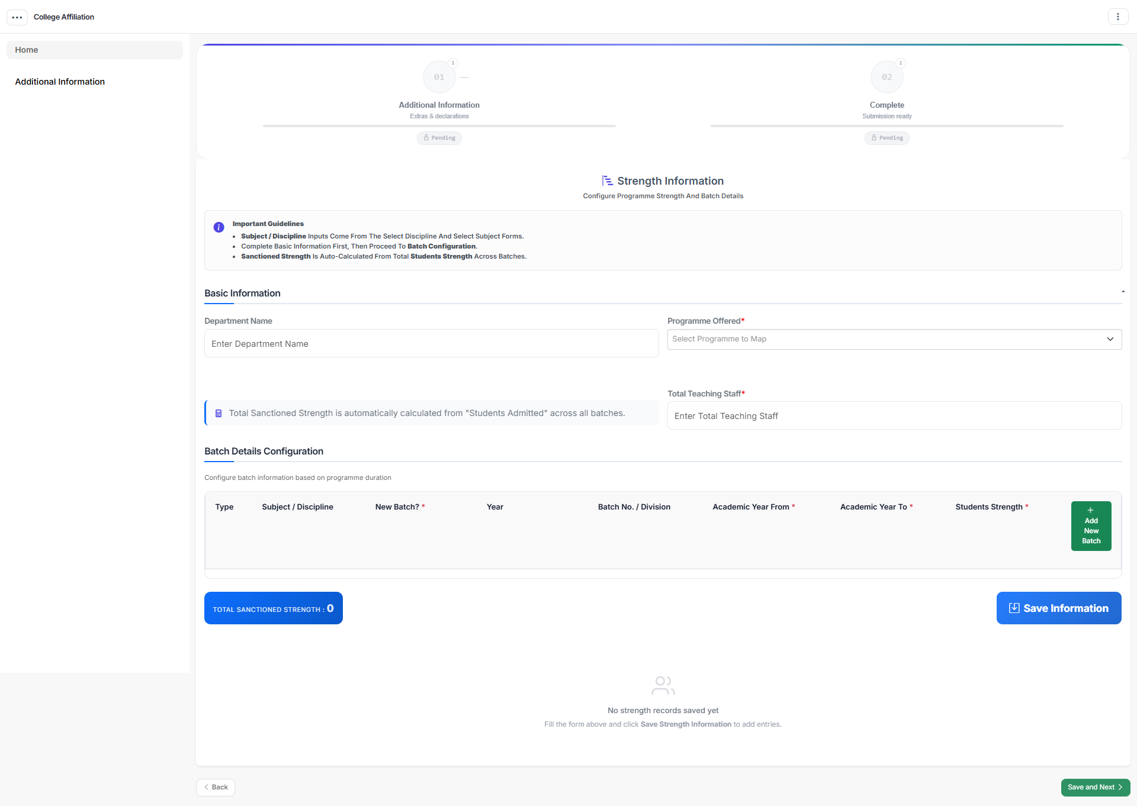Open the vertical ellipsis options menu
The width and height of the screenshot is (1137, 806).
tap(1117, 17)
